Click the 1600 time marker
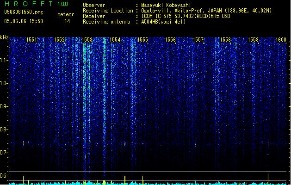 pos(281,40)
